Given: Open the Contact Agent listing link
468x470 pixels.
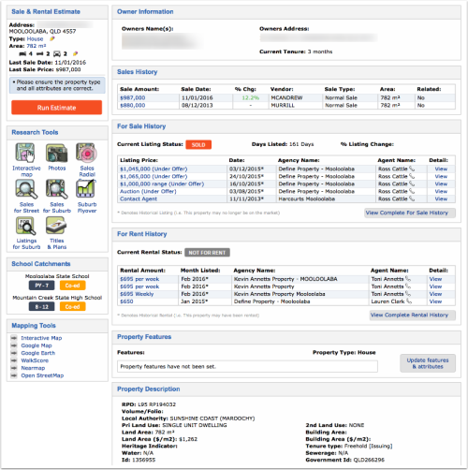Looking at the screenshot, I should [139, 198].
